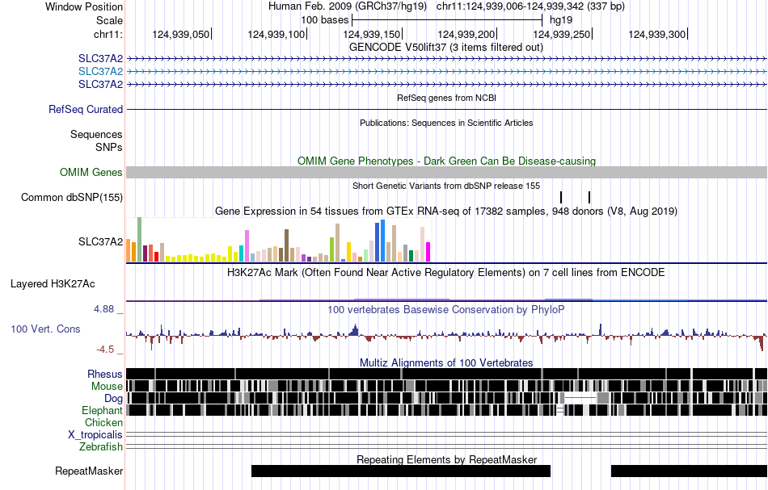Click the right-edge RepeatMasker black block
The image size is (768, 490).
(x=689, y=471)
